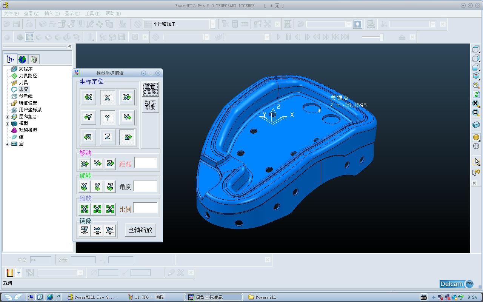Toggle block display icon in right toolbar
This screenshot has width=483, height=302.
476,125
